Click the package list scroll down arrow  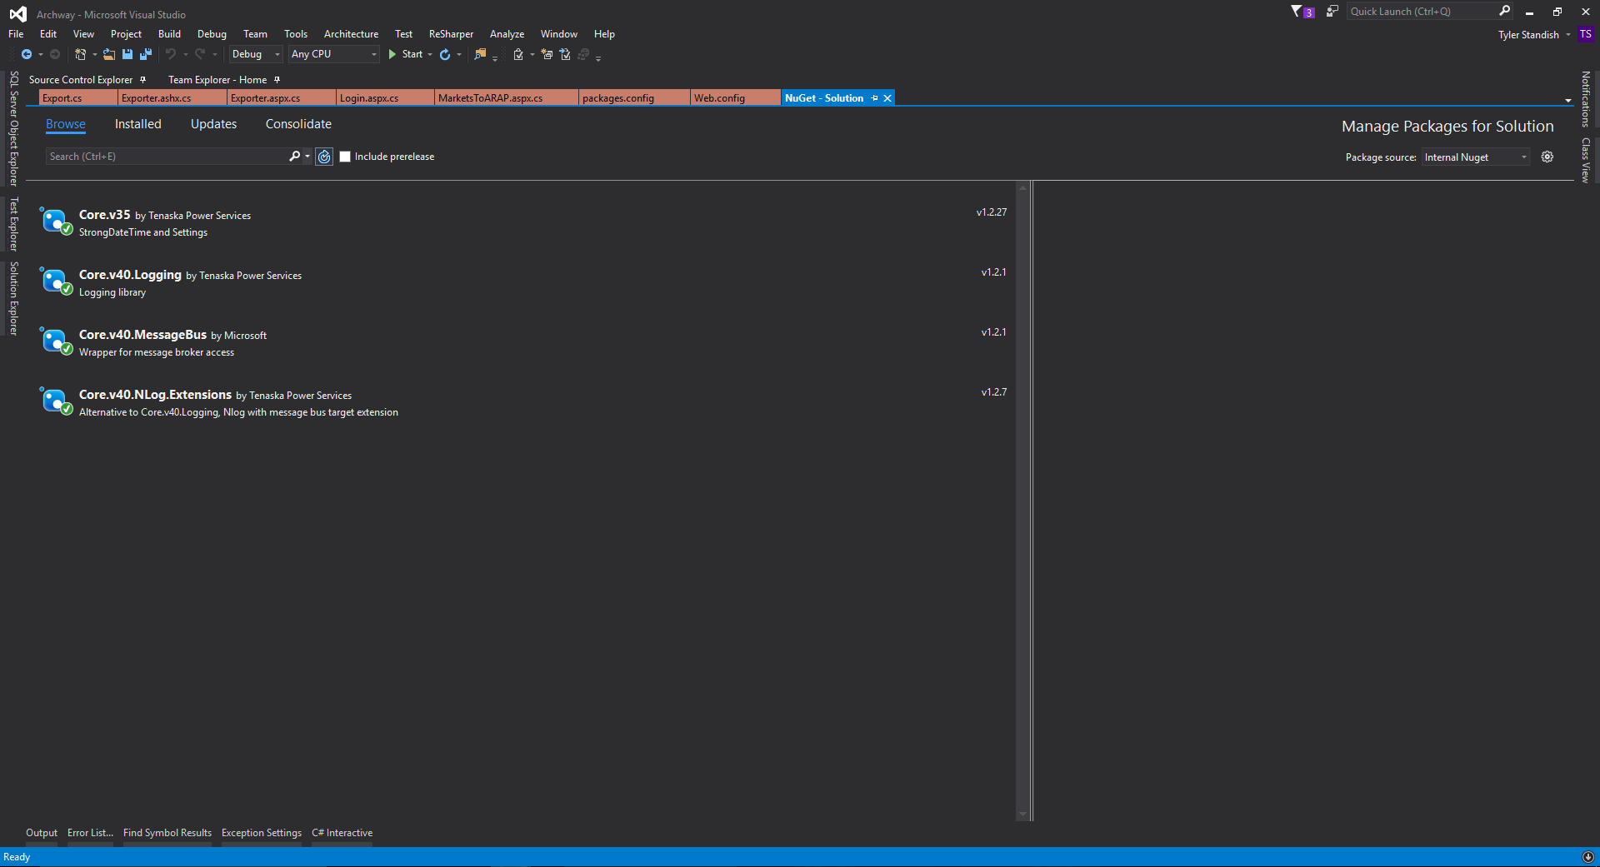pyautogui.click(x=1022, y=814)
